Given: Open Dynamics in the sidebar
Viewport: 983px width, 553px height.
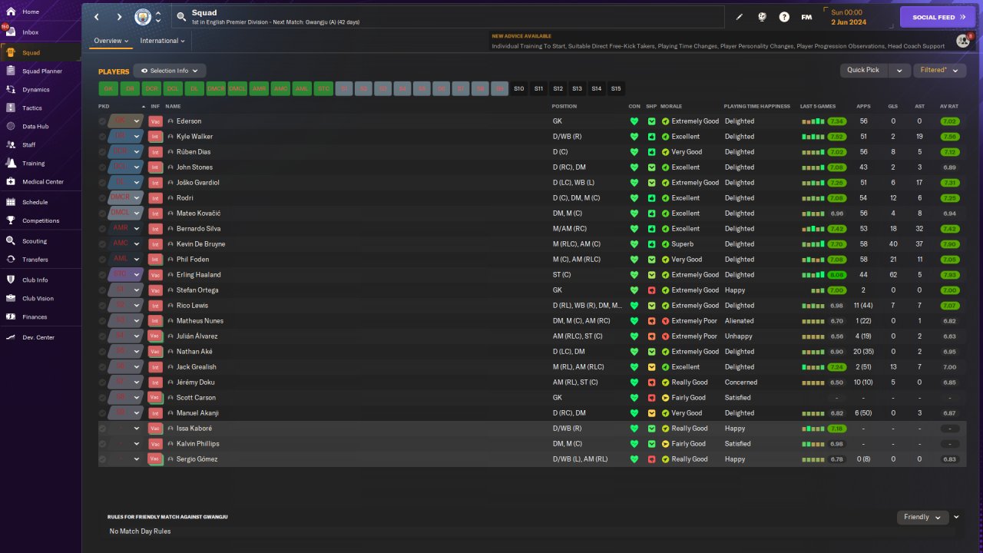Looking at the screenshot, I should [x=40, y=90].
